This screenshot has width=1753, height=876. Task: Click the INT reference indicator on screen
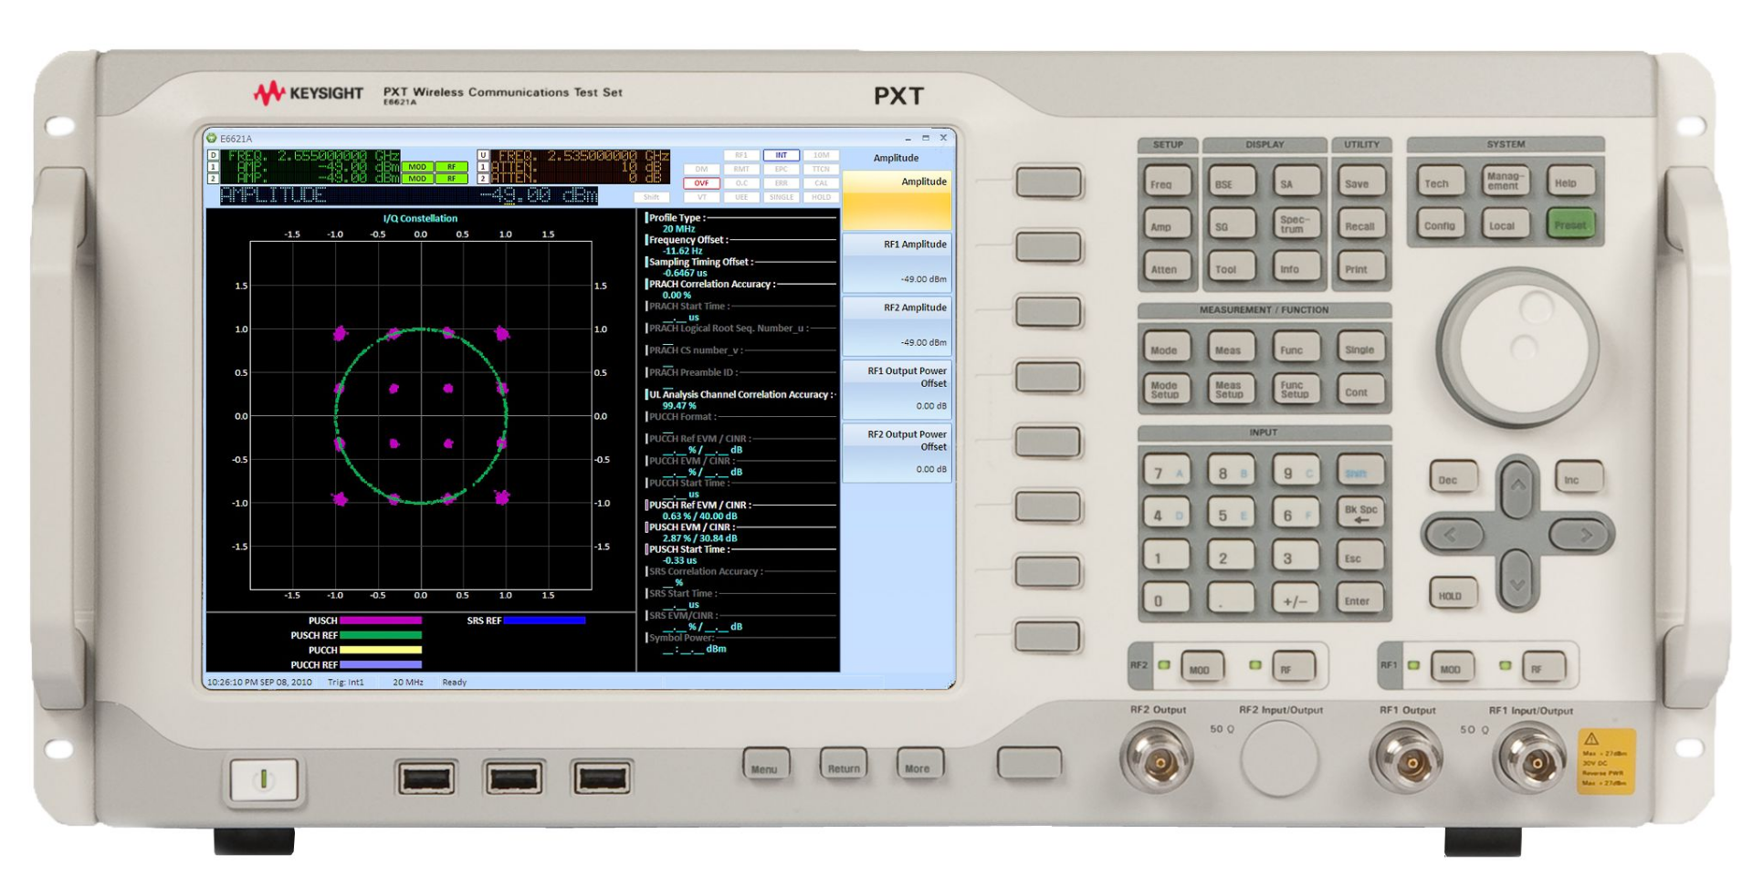click(x=782, y=155)
